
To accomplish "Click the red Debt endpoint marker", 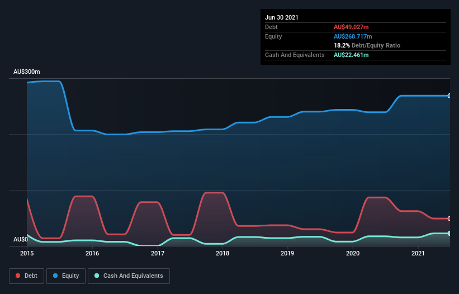I will [x=449, y=219].
